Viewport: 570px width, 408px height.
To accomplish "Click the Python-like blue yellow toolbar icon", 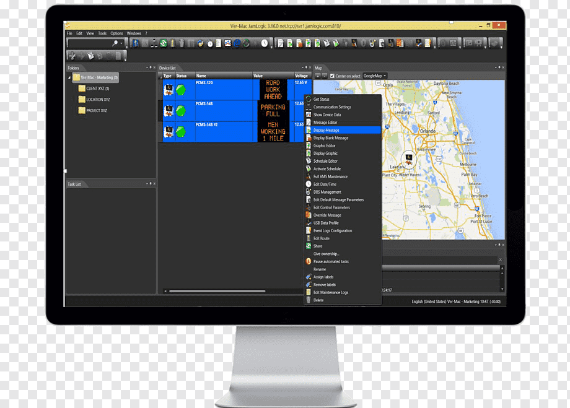I will (200, 43).
